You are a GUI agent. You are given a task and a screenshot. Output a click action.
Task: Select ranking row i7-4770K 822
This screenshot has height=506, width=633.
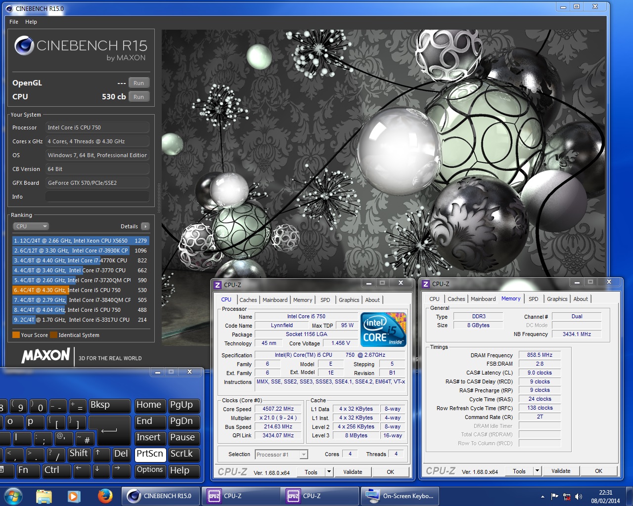point(81,260)
